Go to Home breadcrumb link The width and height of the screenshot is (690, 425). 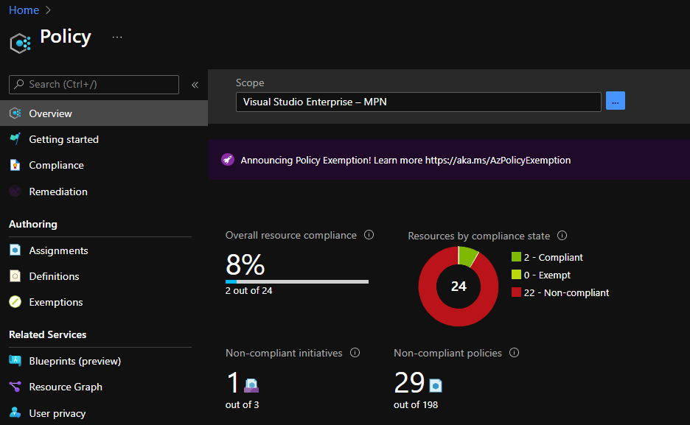pos(24,10)
